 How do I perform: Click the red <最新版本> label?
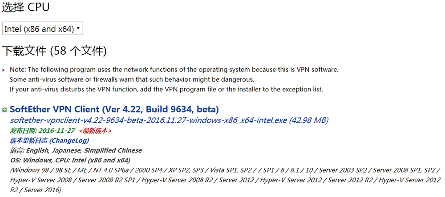[95, 131]
